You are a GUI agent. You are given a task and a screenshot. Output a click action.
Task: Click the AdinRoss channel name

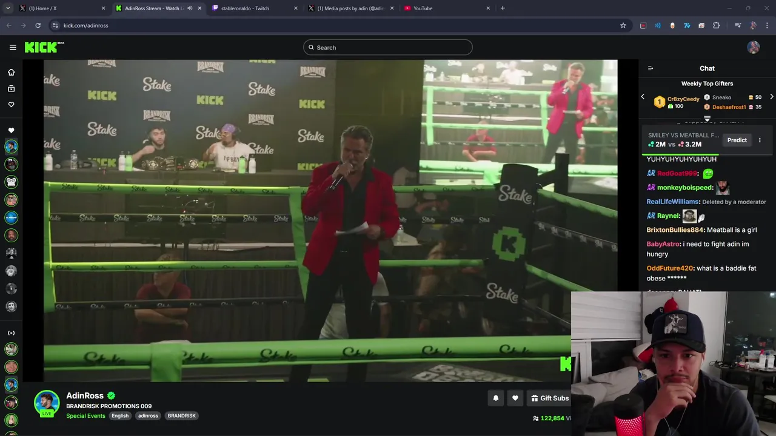click(x=85, y=395)
